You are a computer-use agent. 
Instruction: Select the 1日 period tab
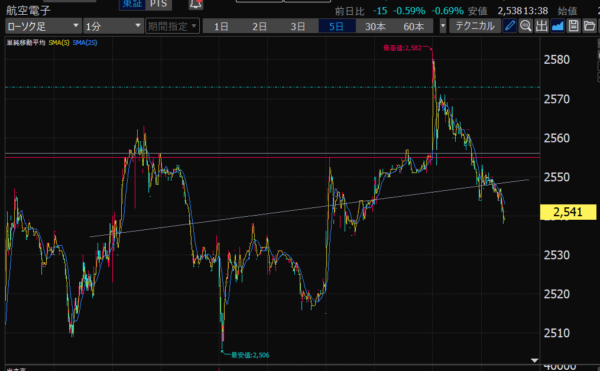coord(222,26)
